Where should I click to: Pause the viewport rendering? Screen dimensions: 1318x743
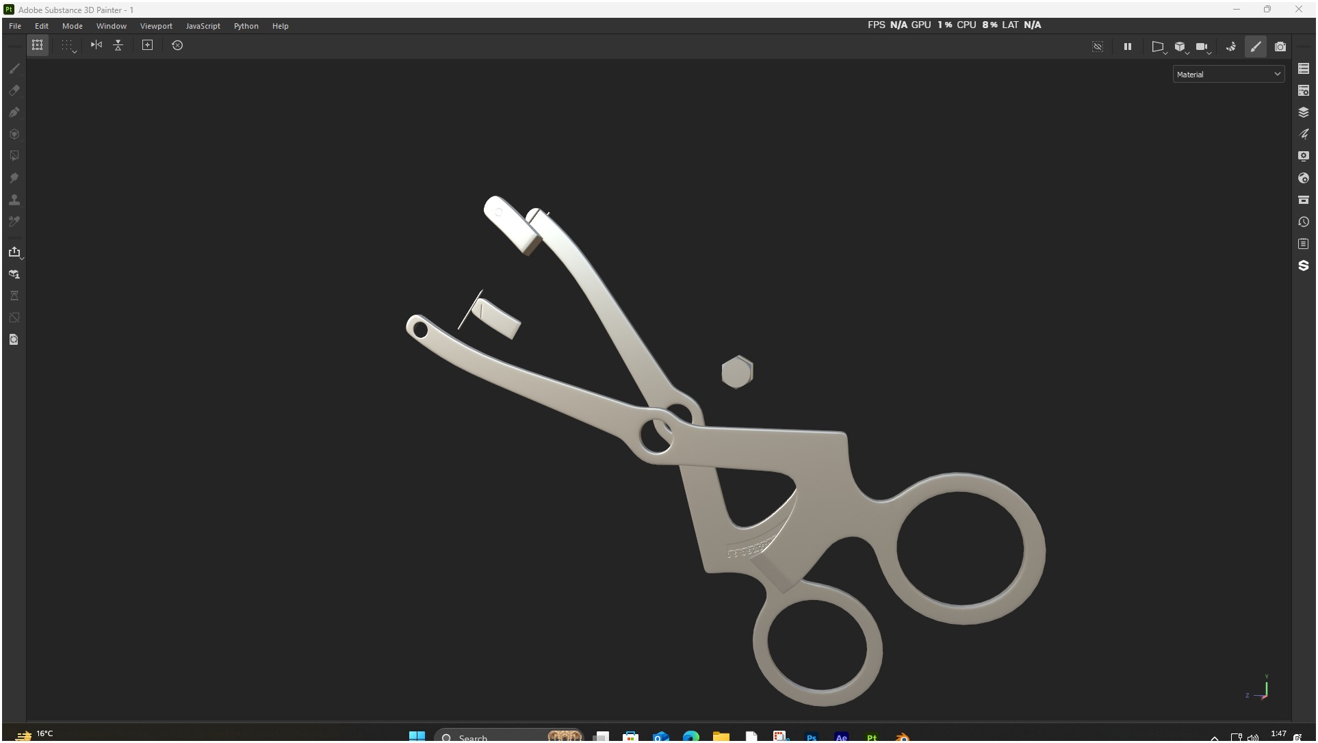[1128, 47]
